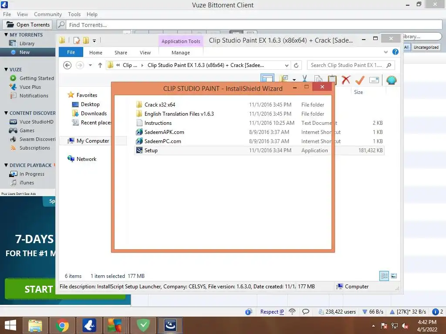This screenshot has width=446, height=334.
Task: Refresh the Explorer folder view
Action: (296, 65)
